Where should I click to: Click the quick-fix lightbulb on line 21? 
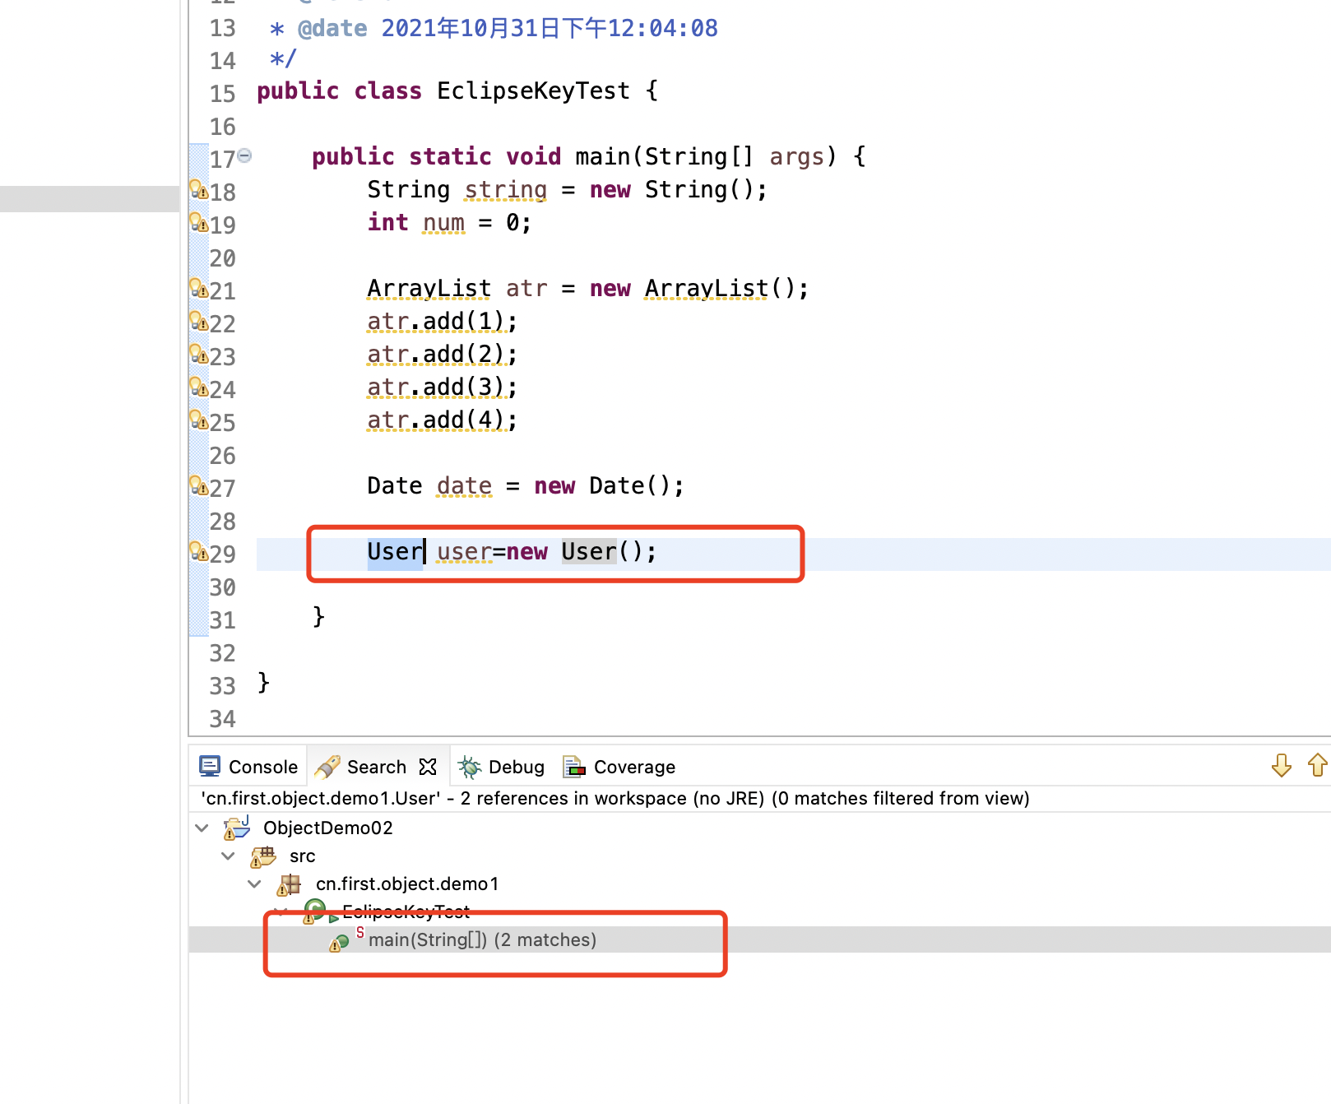pos(199,289)
